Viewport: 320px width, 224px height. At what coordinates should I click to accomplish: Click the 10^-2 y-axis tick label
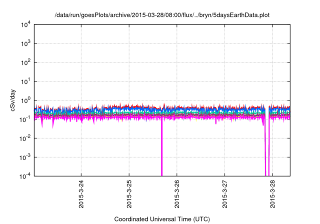click(x=25, y=138)
